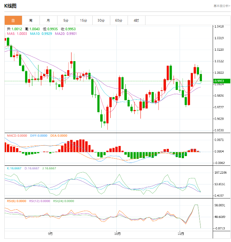Click the 107.2106 KDJ axis label

pos(221,173)
